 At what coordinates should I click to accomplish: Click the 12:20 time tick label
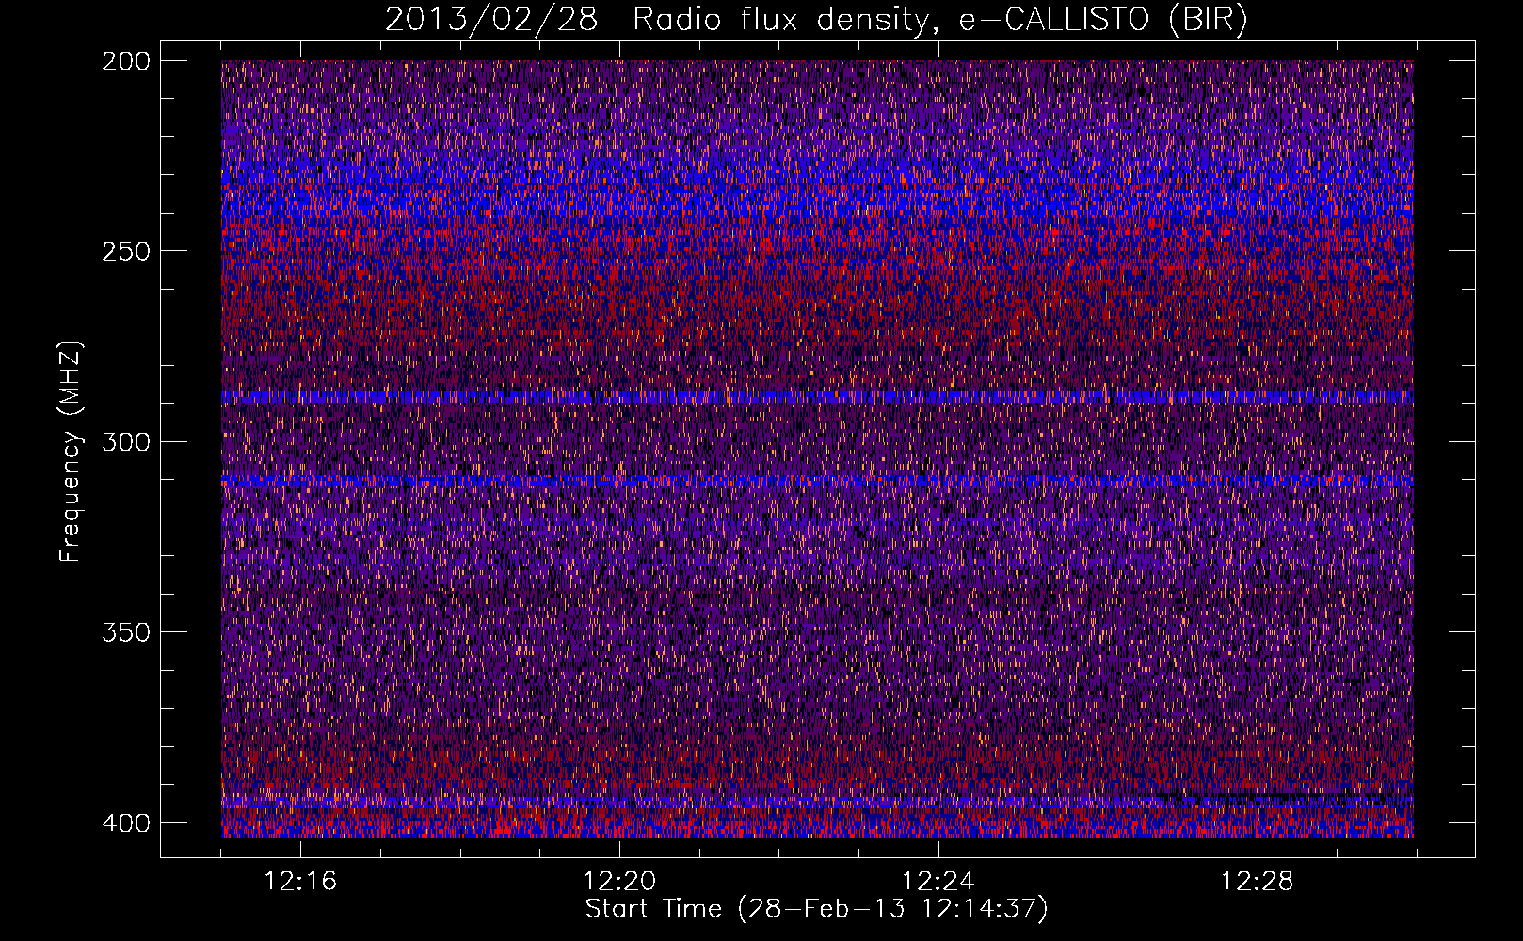point(619,882)
